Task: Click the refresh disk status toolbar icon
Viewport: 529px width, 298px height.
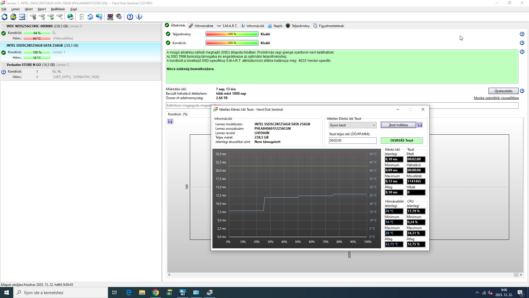Action: click(4, 17)
